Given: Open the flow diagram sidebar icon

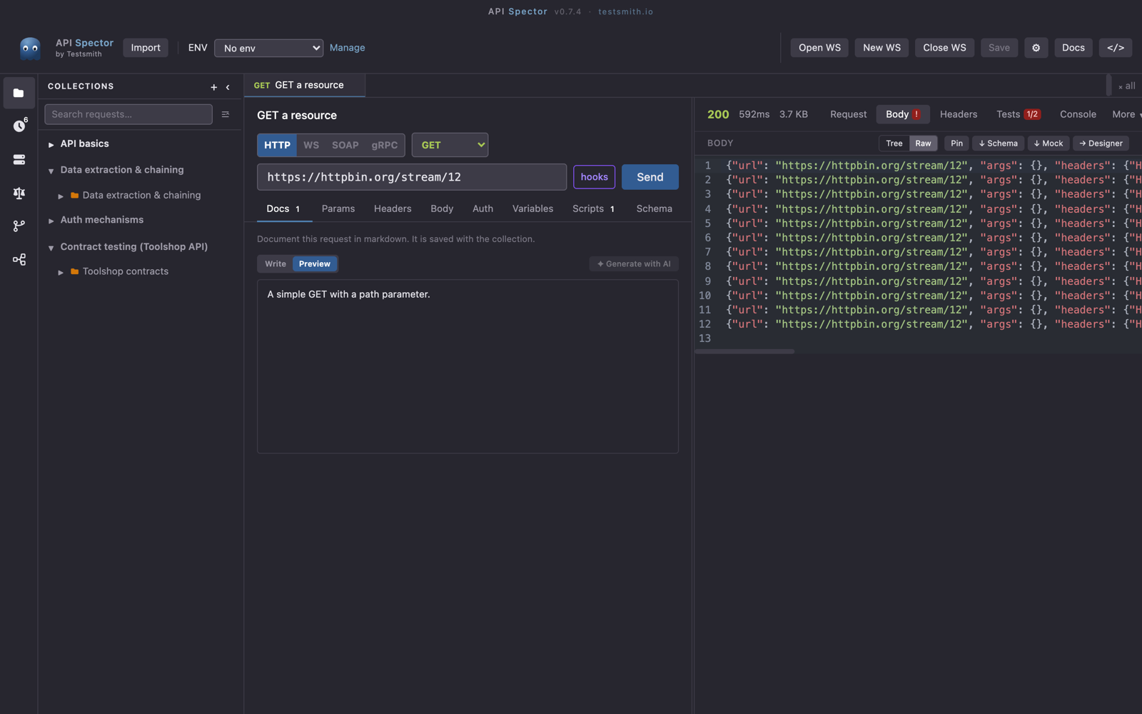Looking at the screenshot, I should coord(19,259).
